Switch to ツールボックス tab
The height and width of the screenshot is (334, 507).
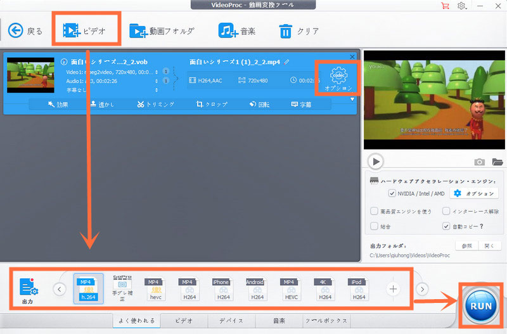click(326, 321)
